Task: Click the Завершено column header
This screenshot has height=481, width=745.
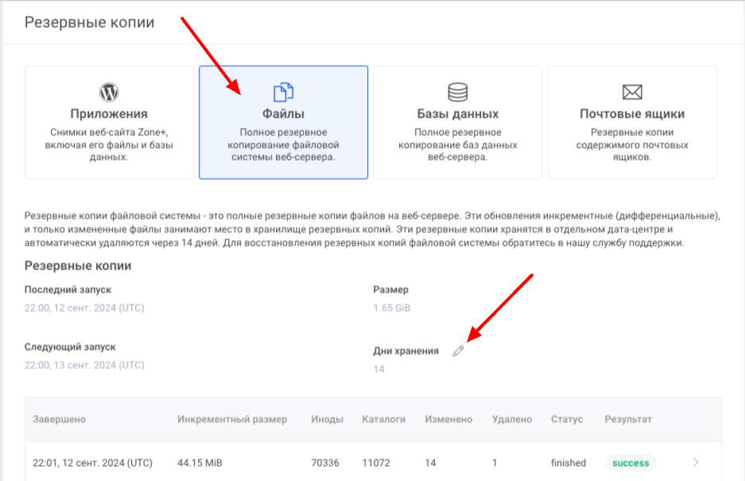Action: 60,419
